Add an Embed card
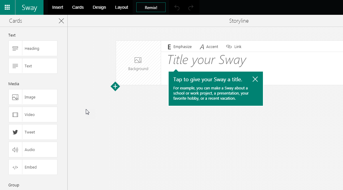Image resolution: width=343 pixels, height=190 pixels. coord(15,167)
